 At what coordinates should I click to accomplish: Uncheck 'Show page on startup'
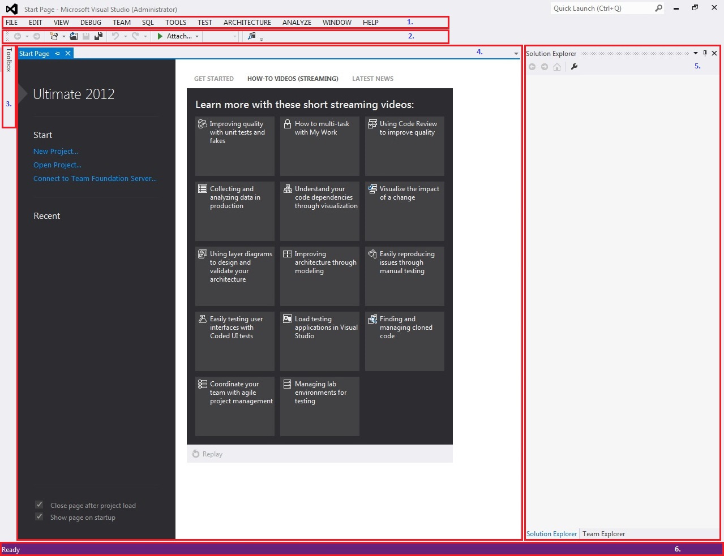tap(39, 516)
